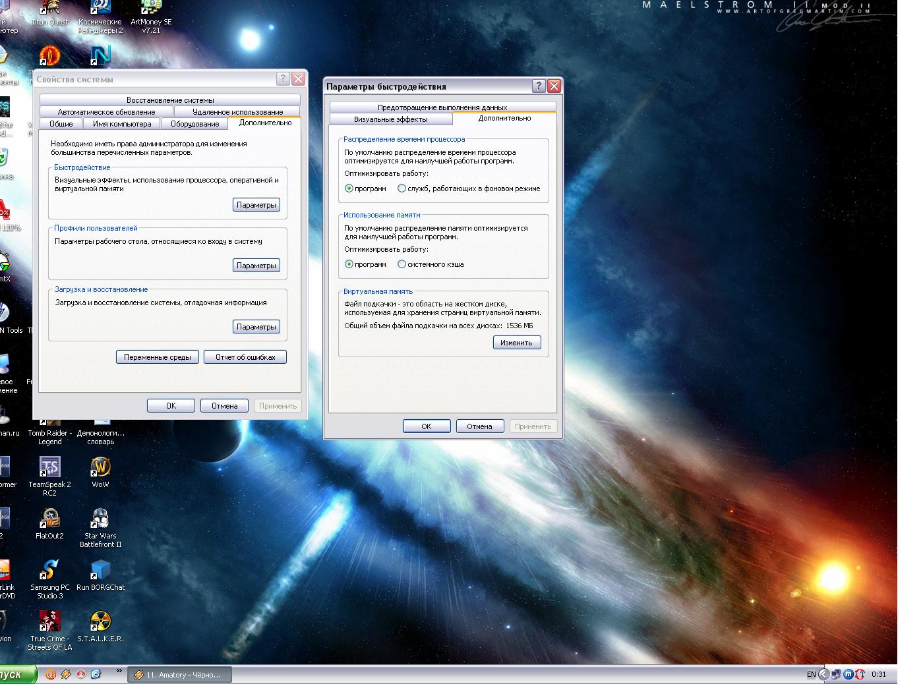This screenshot has height=692, width=923.
Task: Click the 0:31 clock in the tray
Action: point(879,674)
